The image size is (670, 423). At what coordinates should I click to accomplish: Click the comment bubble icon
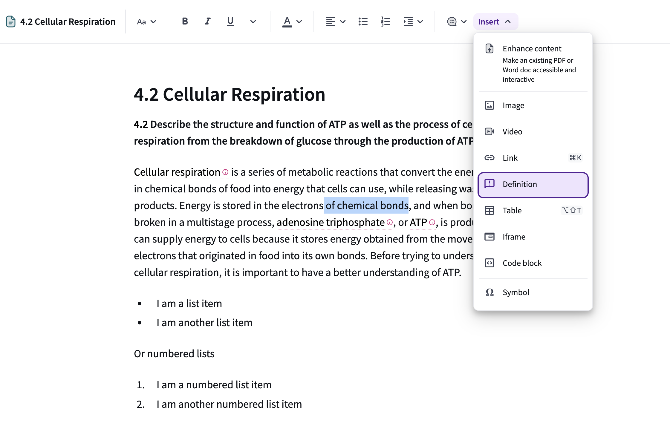point(452,22)
